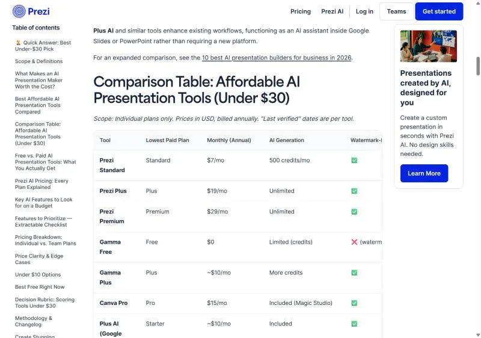This screenshot has height=338, width=481.
Task: Click red X mark in Gamma Free row
Action: (x=354, y=242)
